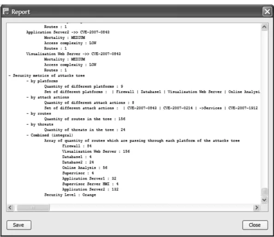Screen dimensions: 274x237
Task: Click the '- by attack actions' line
Action: (x=48, y=97)
